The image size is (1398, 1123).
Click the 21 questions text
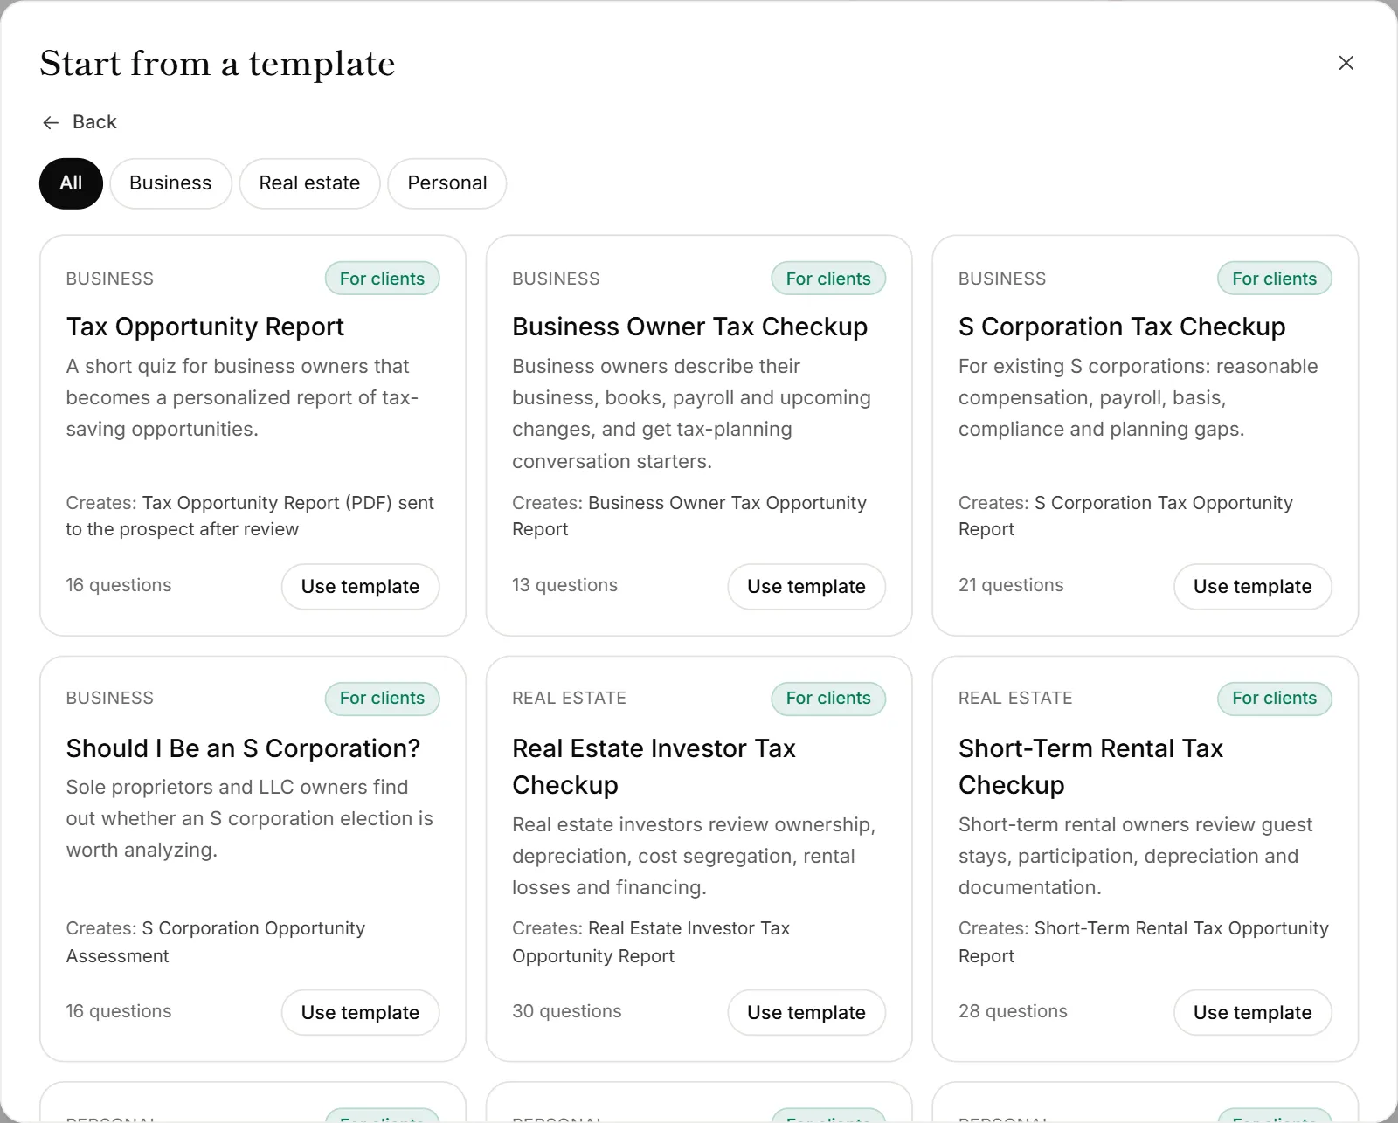click(x=1011, y=585)
